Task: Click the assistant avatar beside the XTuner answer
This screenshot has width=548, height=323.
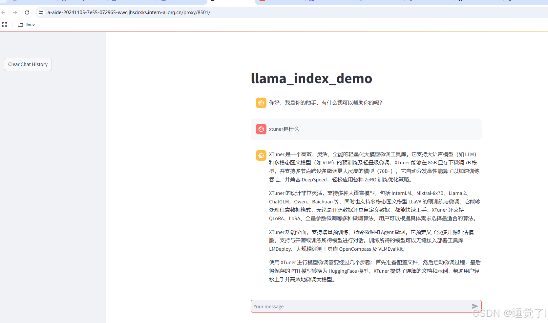Action: (x=261, y=155)
